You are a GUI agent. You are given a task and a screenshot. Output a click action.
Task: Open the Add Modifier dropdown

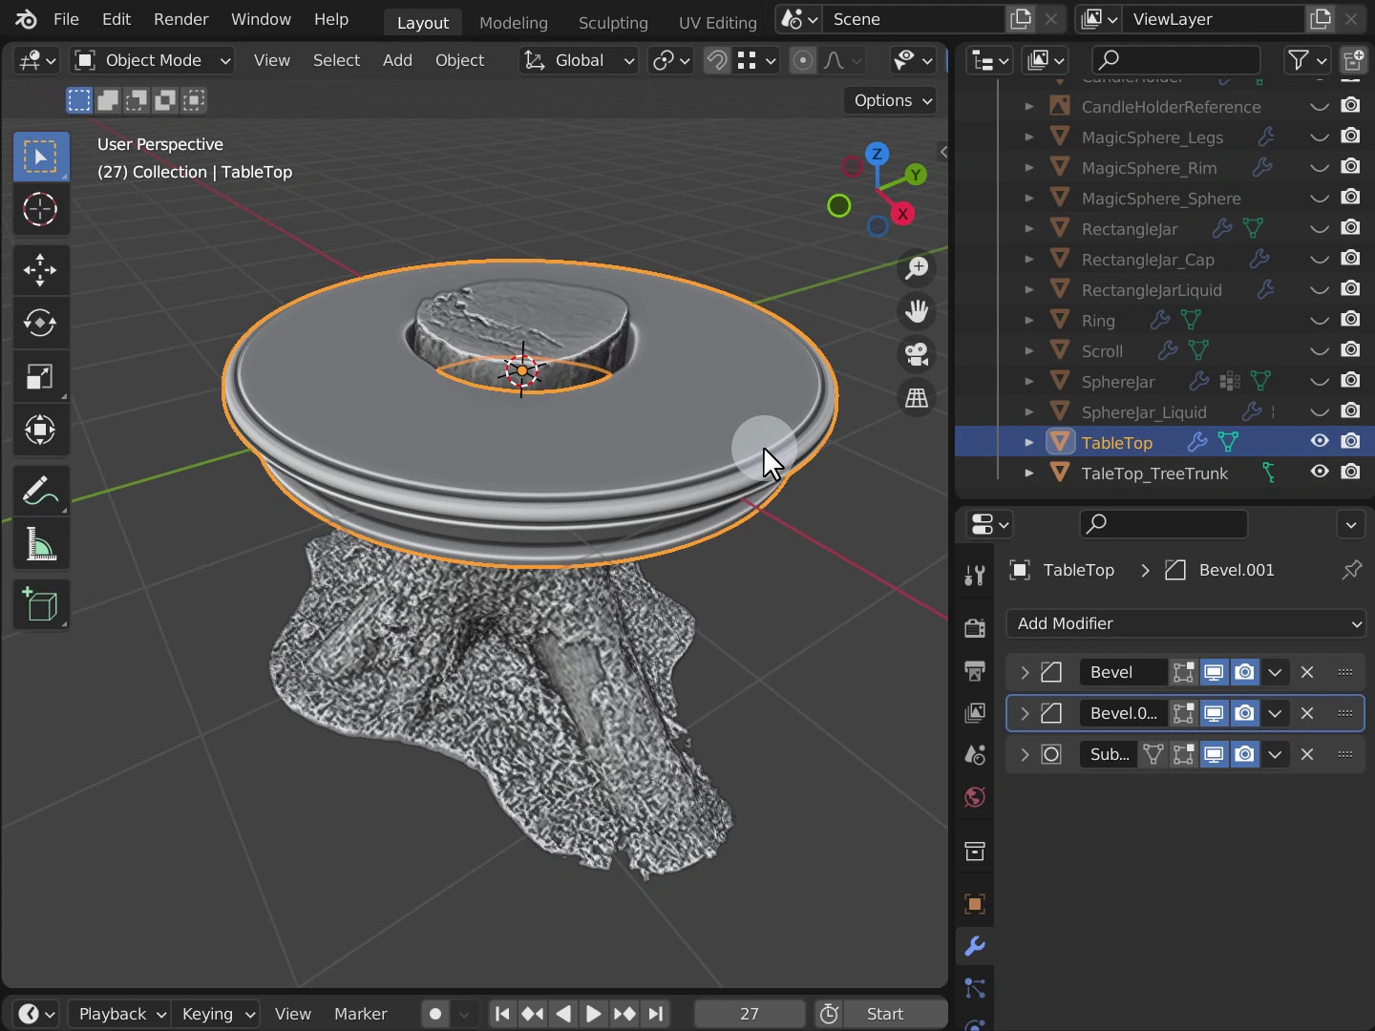tap(1186, 623)
